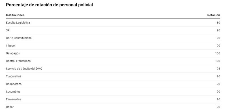Click the table title Porcentaje de rotación
Viewport: 232px width, 112px height.
50,5
